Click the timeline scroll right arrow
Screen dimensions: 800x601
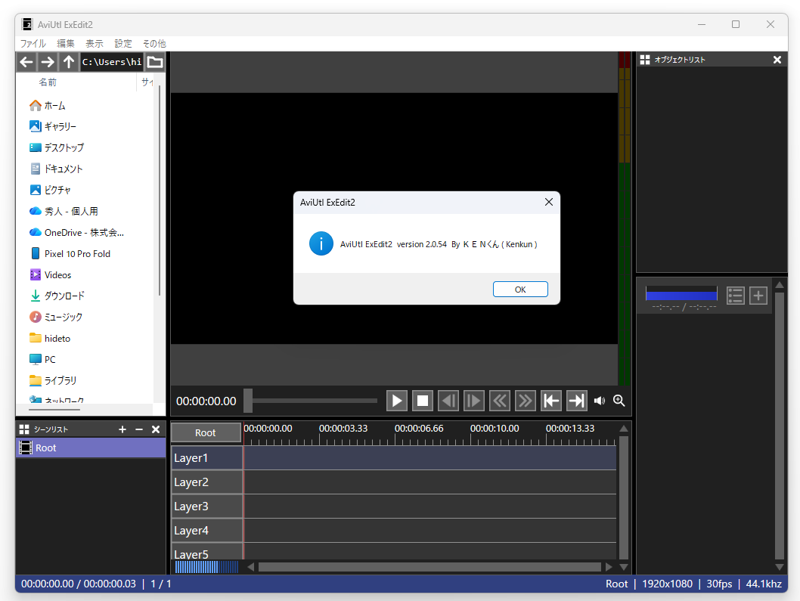click(609, 567)
